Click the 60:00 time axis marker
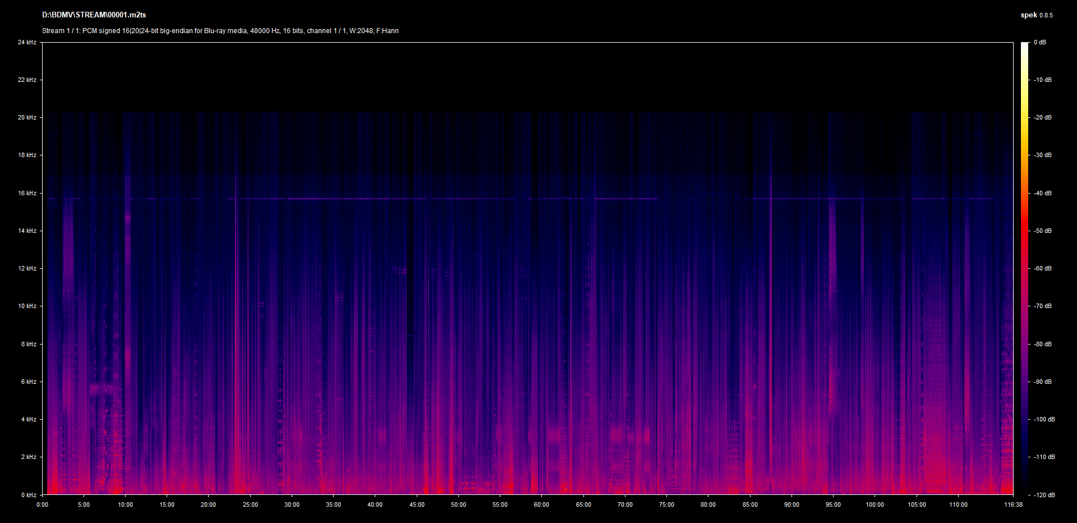Viewport: 1077px width, 523px height. pyautogui.click(x=541, y=504)
